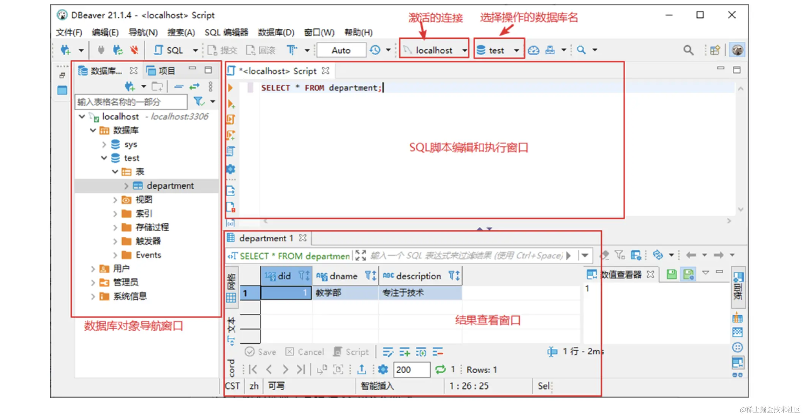Click the new connection plug icon
The width and height of the screenshot is (803, 416).
65,50
